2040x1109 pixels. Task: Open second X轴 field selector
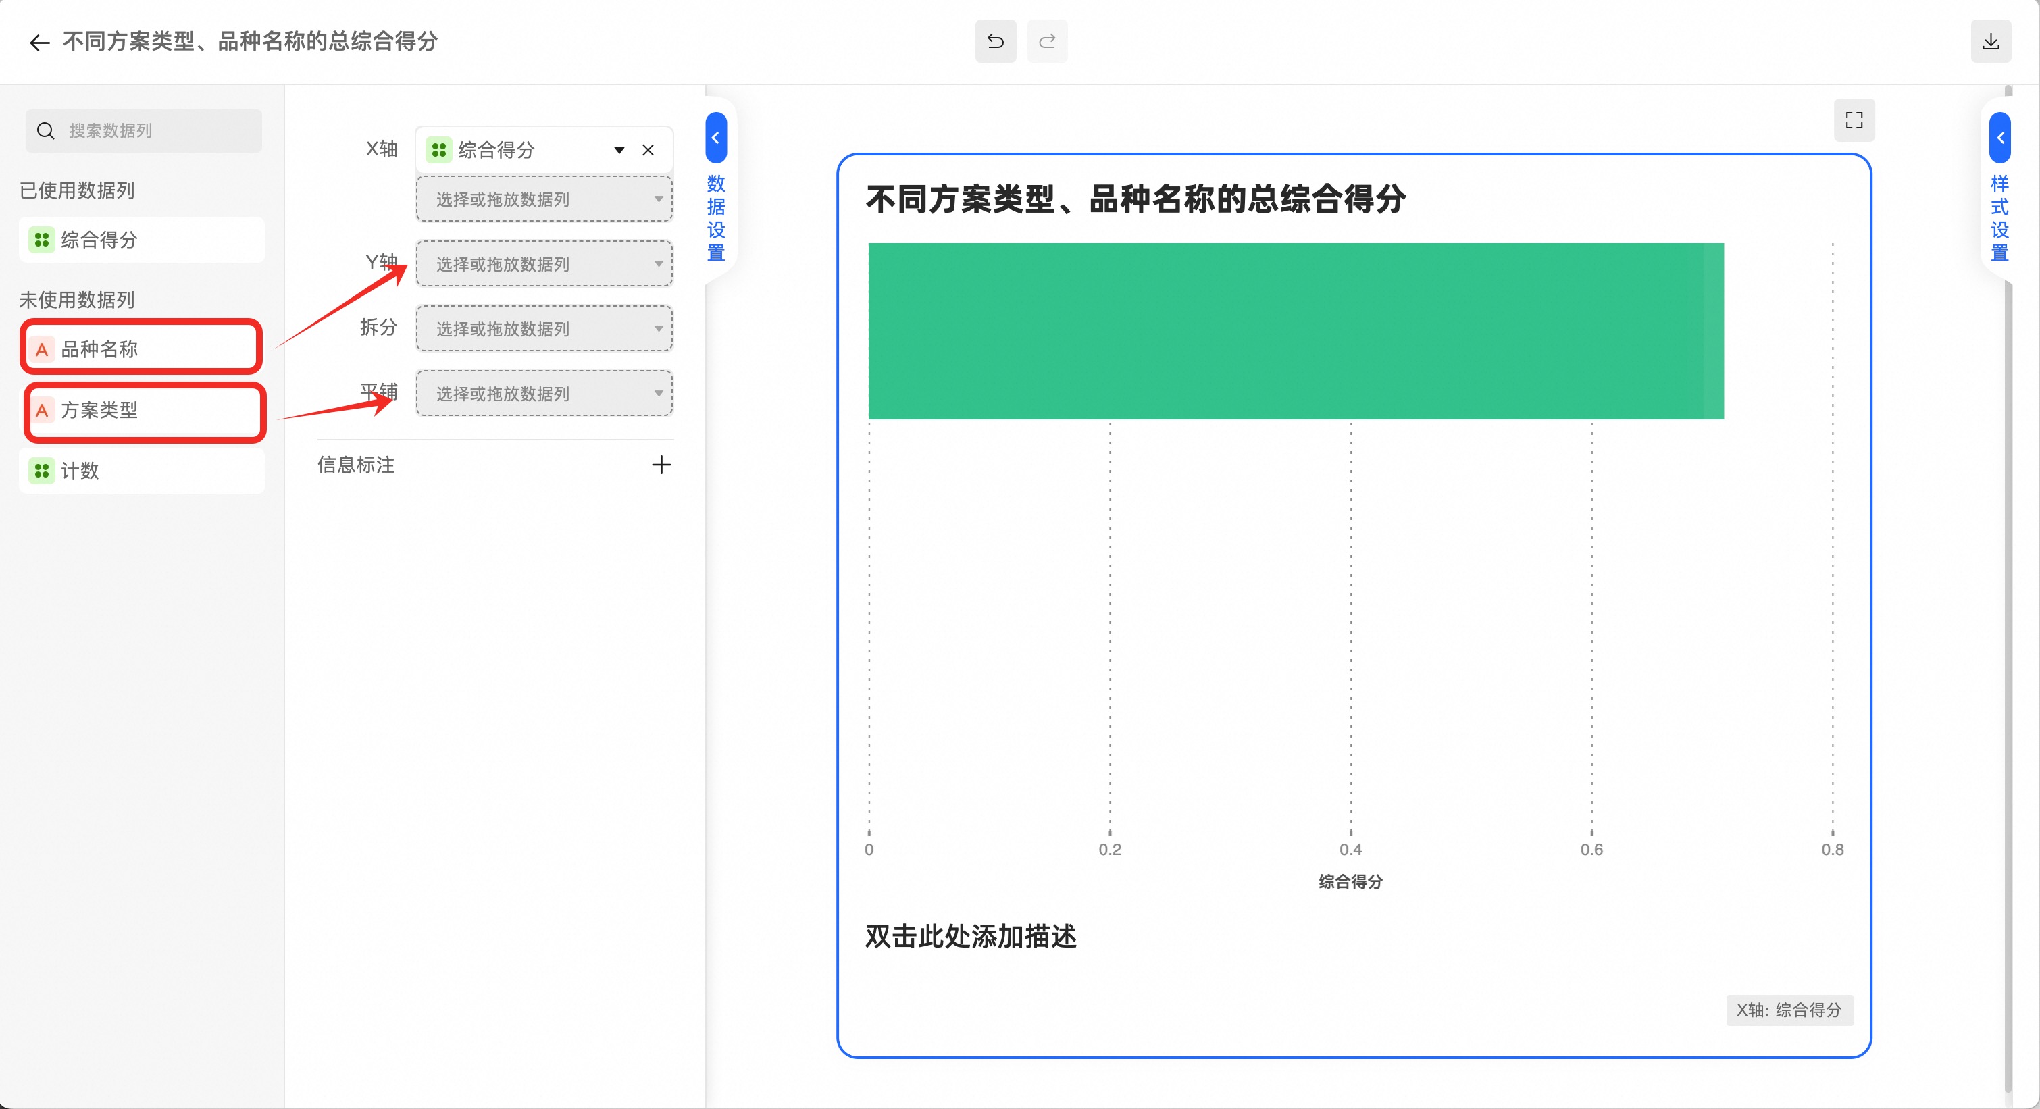click(x=544, y=199)
